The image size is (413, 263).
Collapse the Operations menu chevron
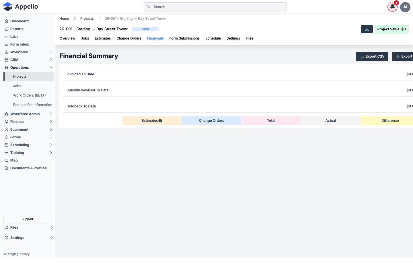51,68
